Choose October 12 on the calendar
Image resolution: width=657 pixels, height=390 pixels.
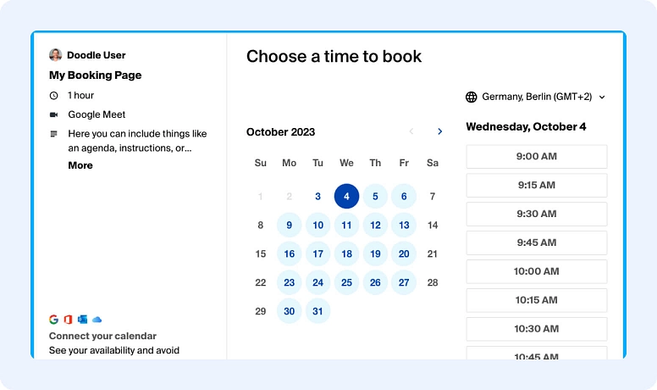(x=375, y=226)
